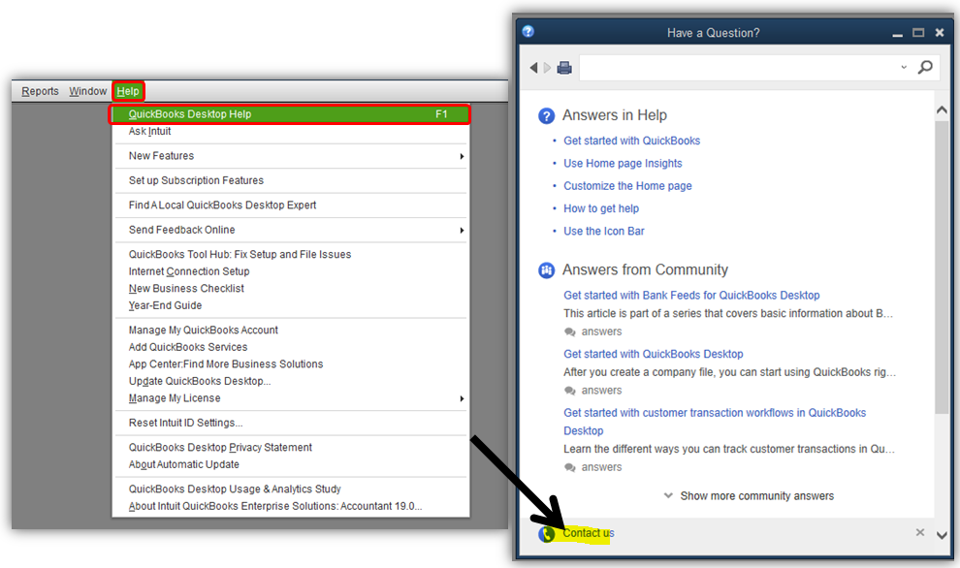Click the green phone Contact us icon

[547, 534]
